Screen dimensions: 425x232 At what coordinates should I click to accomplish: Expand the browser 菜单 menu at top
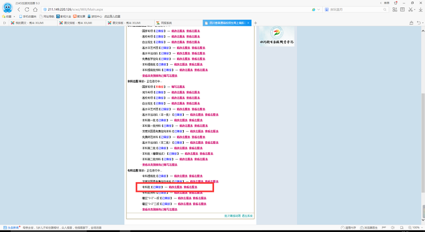385,2
